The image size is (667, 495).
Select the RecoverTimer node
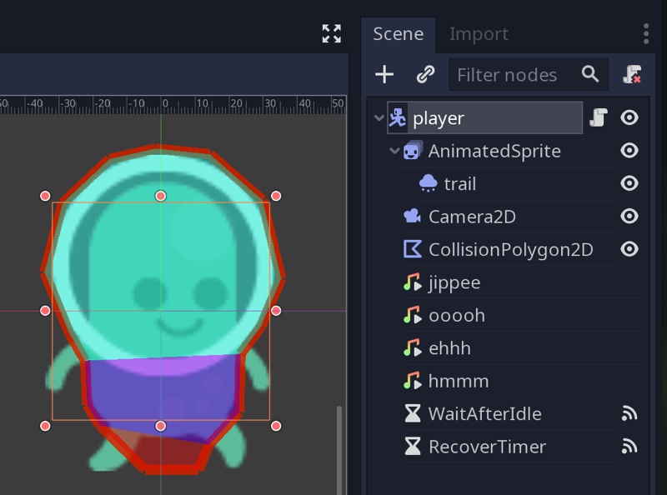pyautogui.click(x=487, y=447)
